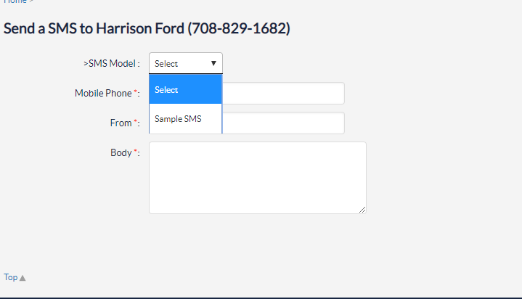Viewport: 522px width, 299px height.
Task: Click the Body textarea resize handle
Action: click(362, 210)
